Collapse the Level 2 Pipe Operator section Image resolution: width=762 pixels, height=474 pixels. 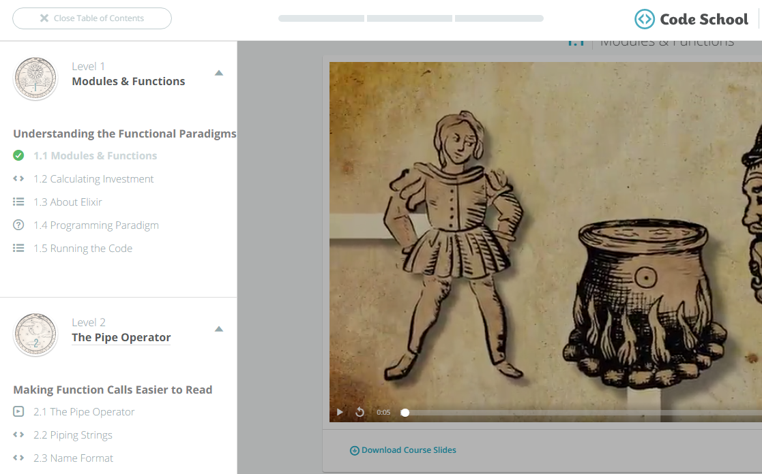[219, 329]
